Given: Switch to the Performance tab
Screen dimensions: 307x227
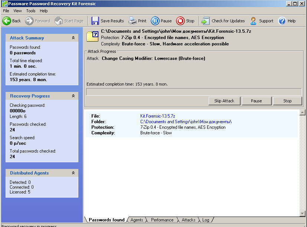Looking at the screenshot, I should click(162, 220).
